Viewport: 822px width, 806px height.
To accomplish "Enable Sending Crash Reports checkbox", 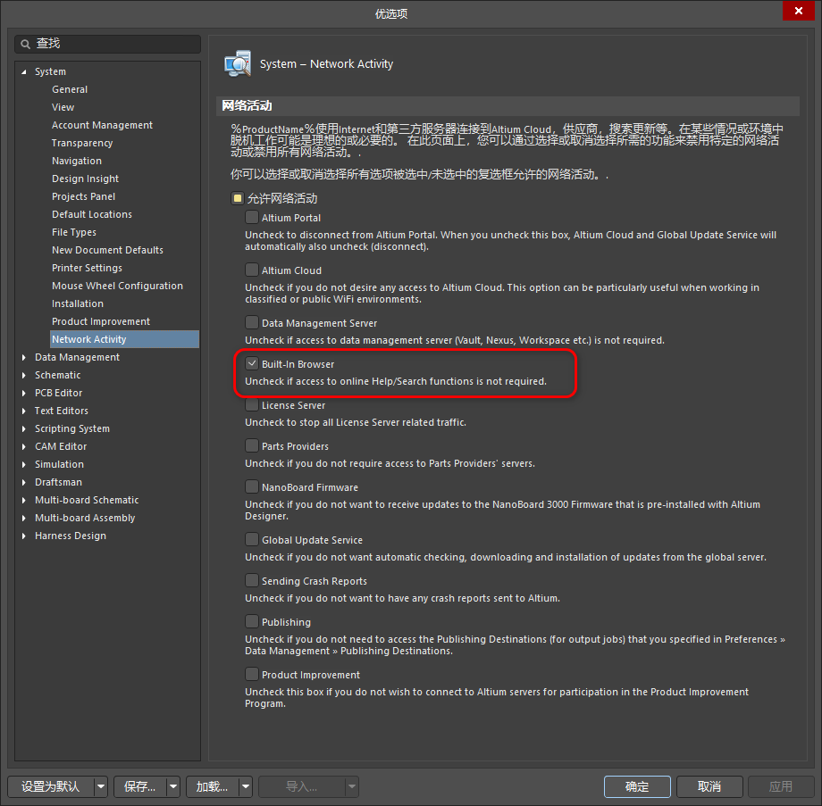I will coord(252,580).
